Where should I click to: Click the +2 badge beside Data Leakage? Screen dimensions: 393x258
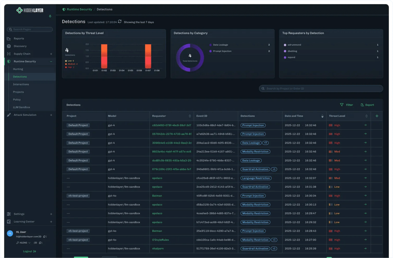(266, 143)
